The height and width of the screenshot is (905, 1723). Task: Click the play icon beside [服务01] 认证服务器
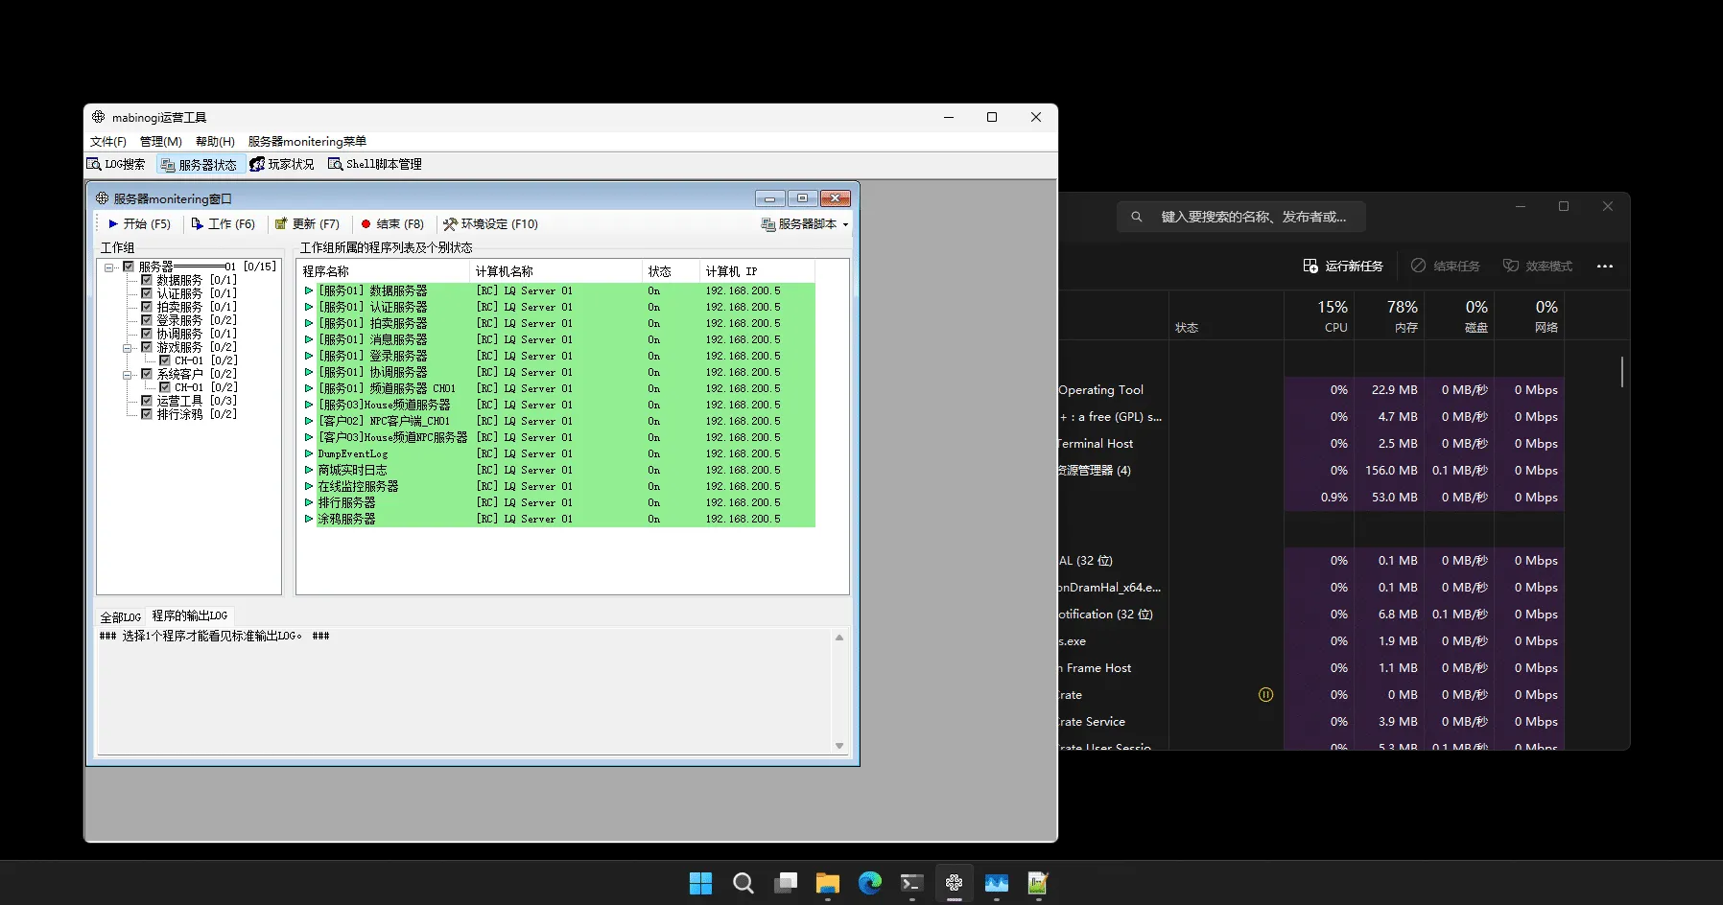click(x=309, y=307)
